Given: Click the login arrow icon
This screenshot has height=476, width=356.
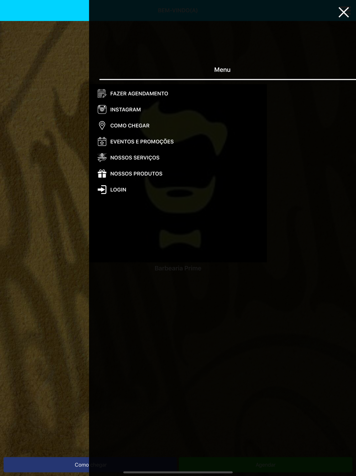Looking at the screenshot, I should [x=102, y=189].
